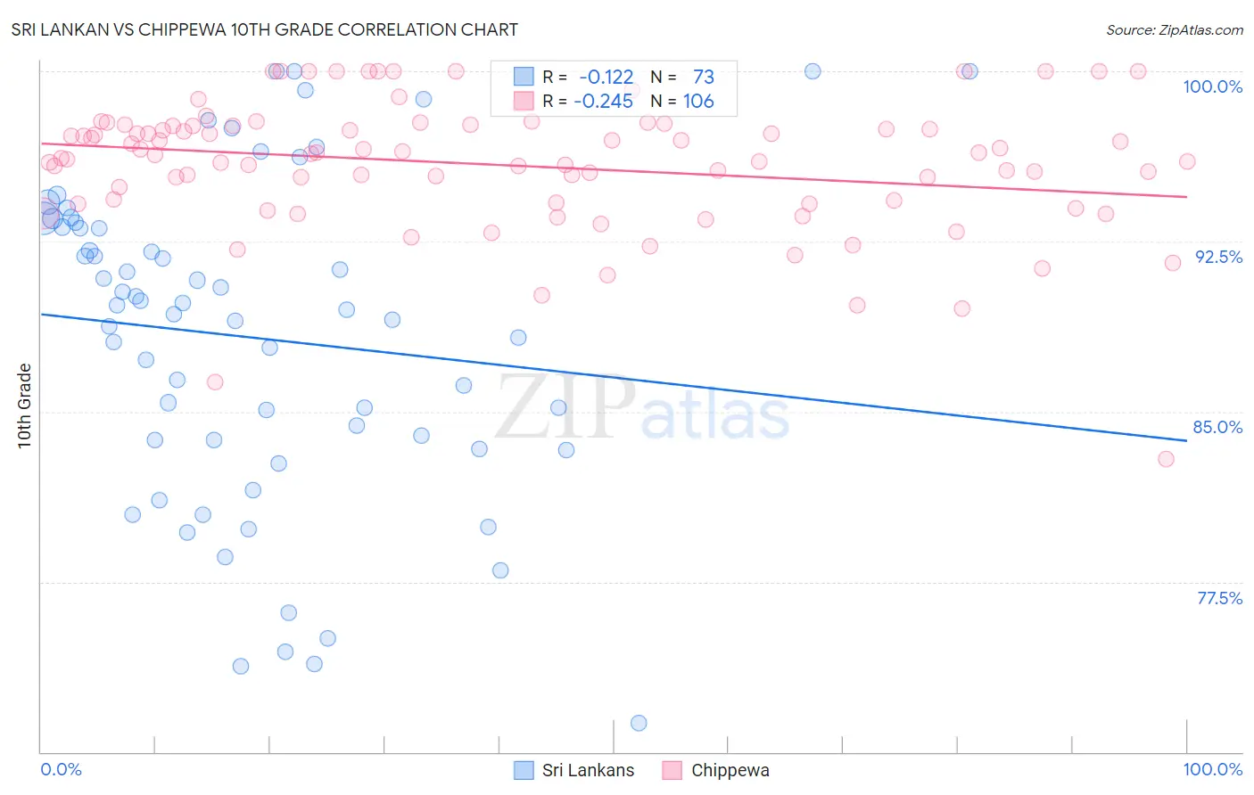Image resolution: width=1254 pixels, height=795 pixels.
Task: Click the -0.245 correlation value
Action: (x=603, y=101)
